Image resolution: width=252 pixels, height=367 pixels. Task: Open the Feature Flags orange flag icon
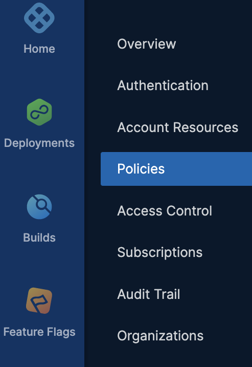tap(39, 300)
